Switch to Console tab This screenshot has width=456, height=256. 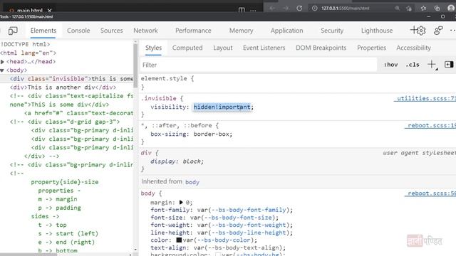point(78,31)
